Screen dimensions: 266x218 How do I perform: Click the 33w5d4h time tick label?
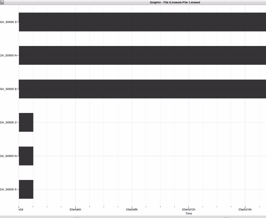tap(75, 210)
